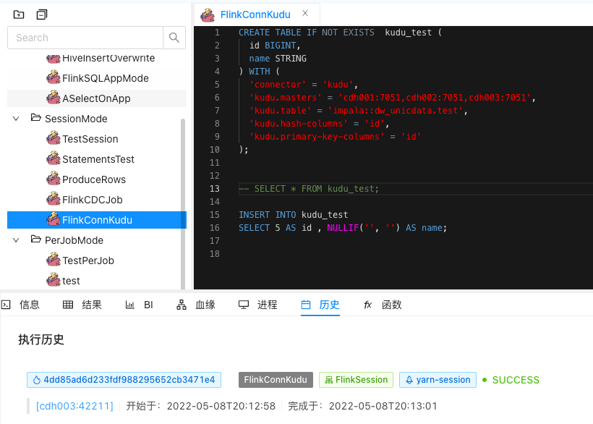Select the SessionMode folder row

click(x=76, y=119)
